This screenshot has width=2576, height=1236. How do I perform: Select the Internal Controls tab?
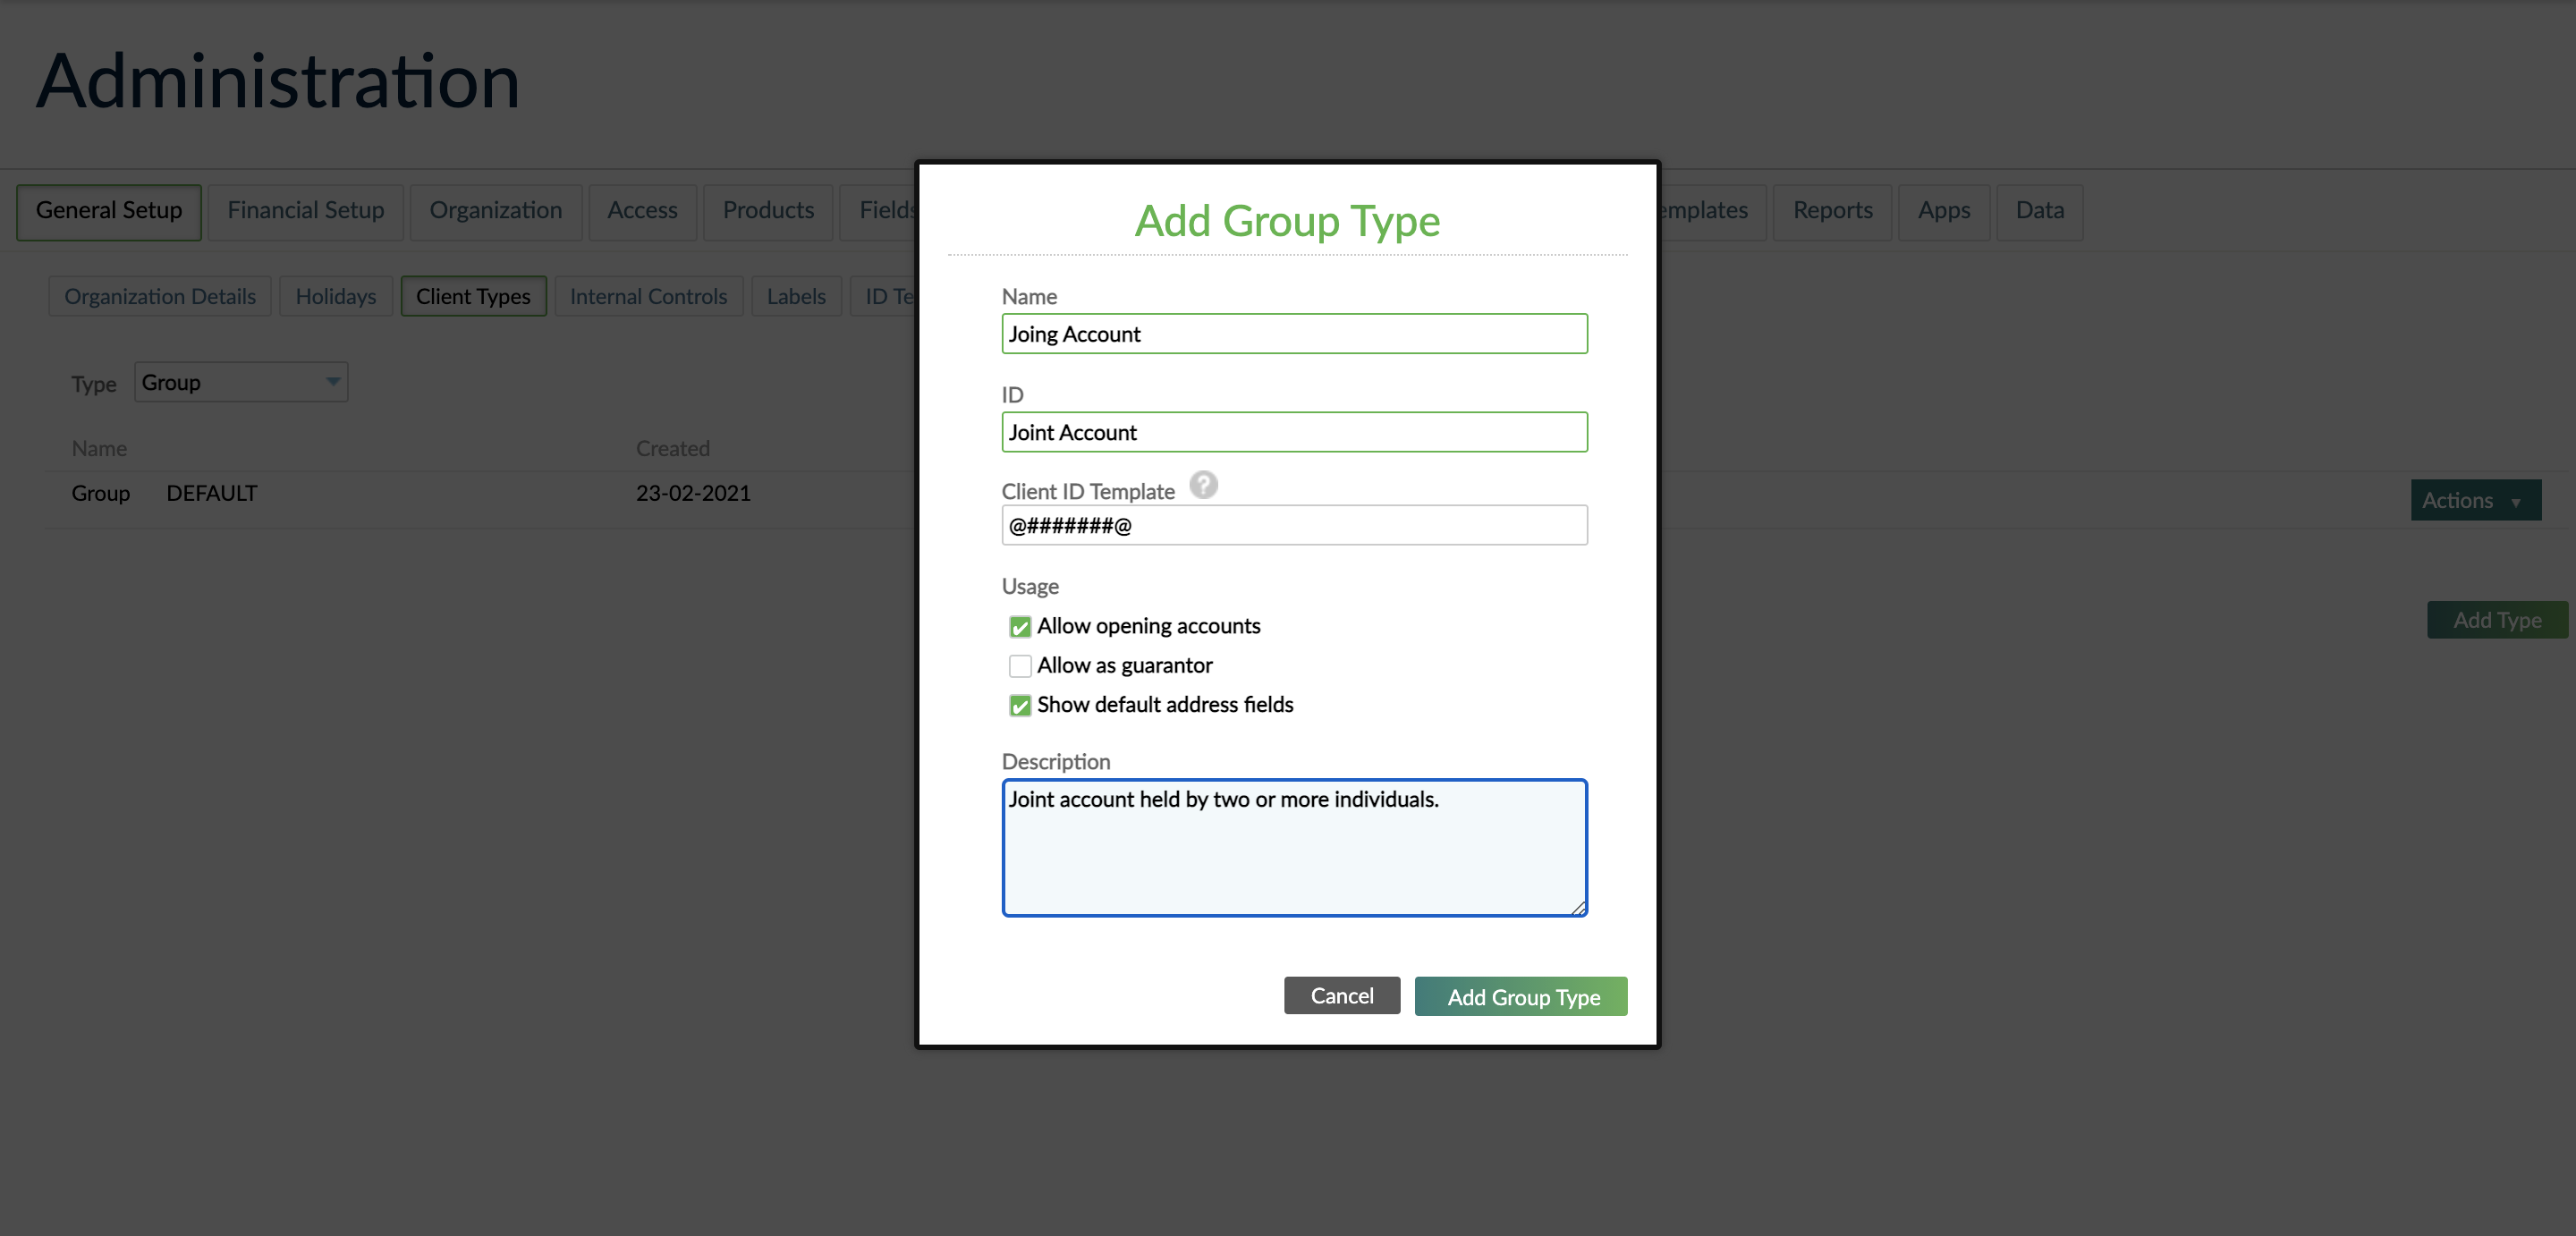[x=648, y=296]
